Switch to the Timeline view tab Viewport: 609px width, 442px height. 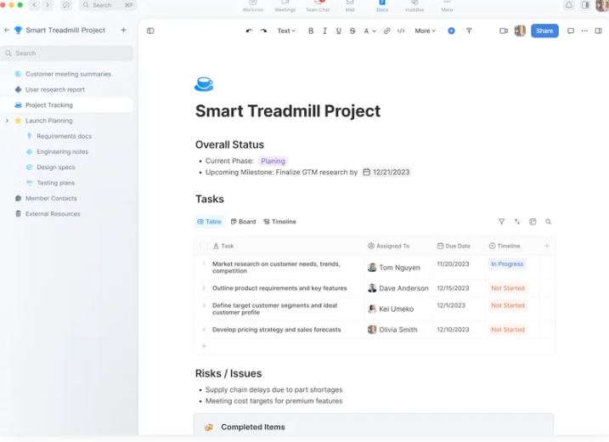coord(279,222)
